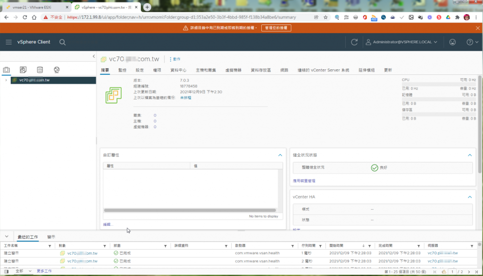Open the vSphere Client hamburger menu
This screenshot has height=276, width=483.
tap(8, 42)
